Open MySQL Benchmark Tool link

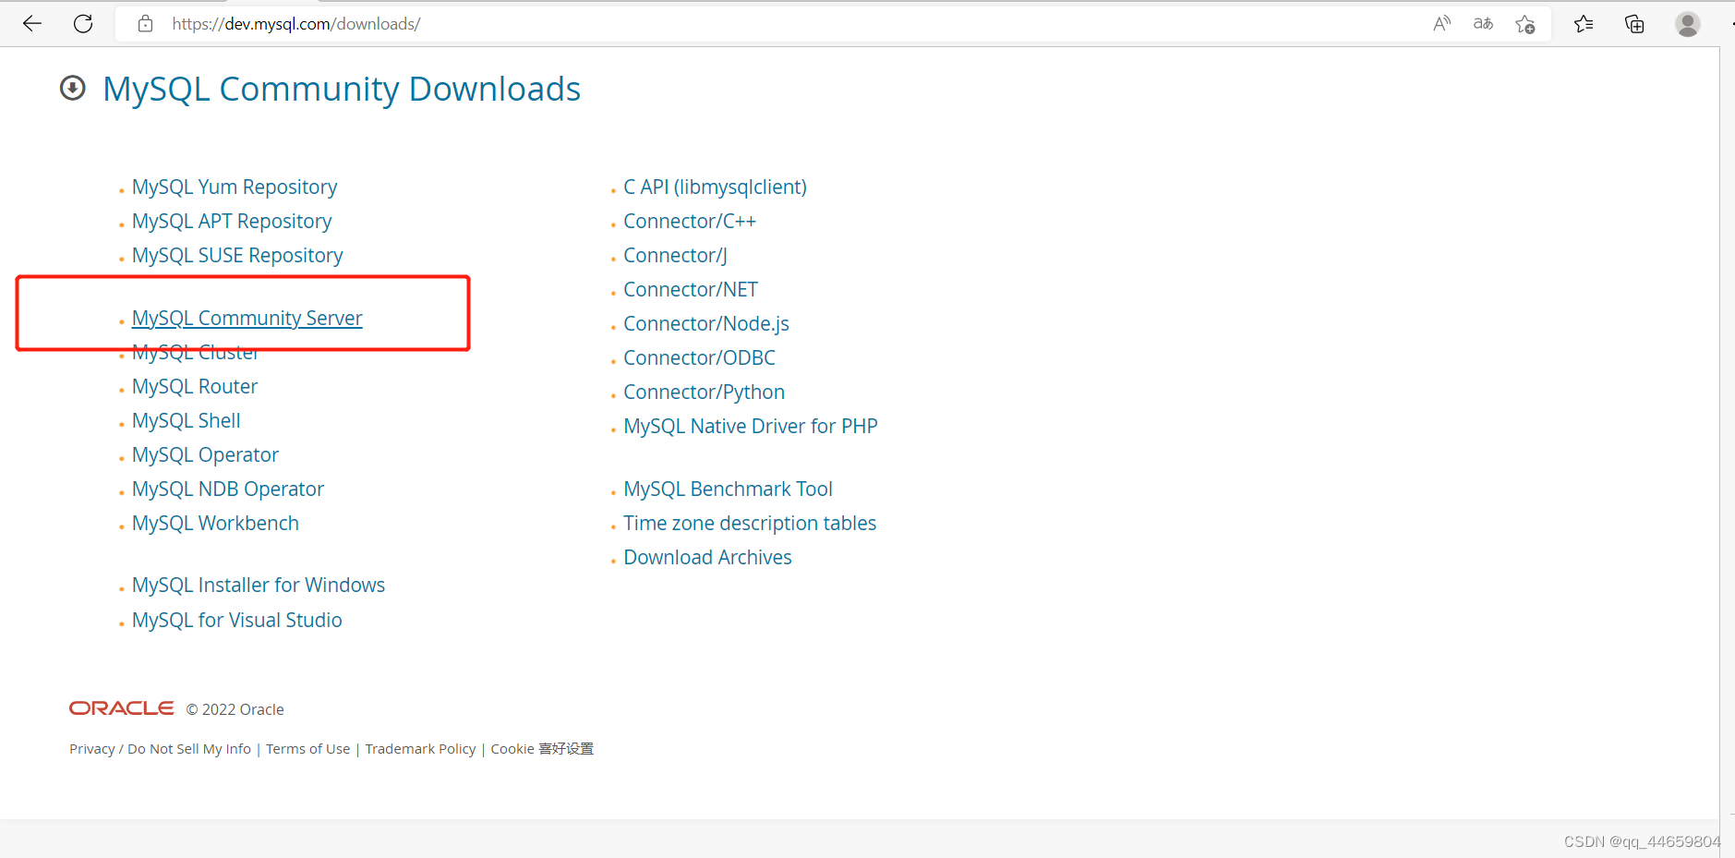point(729,489)
